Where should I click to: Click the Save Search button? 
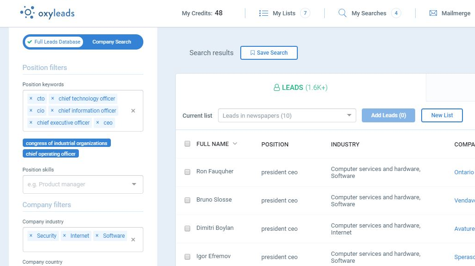(269, 53)
